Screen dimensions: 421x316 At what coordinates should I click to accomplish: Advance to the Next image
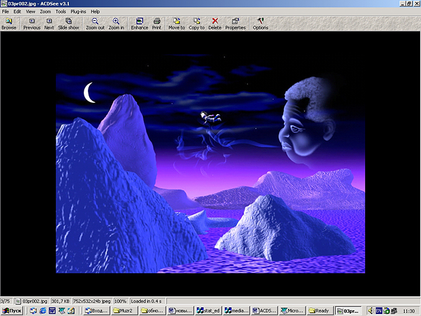pyautogui.click(x=49, y=24)
